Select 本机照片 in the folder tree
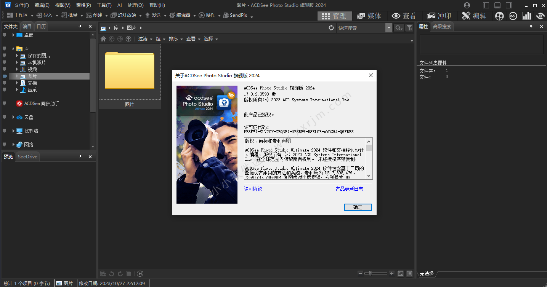Viewport: 547px width, 287px height. point(37,62)
